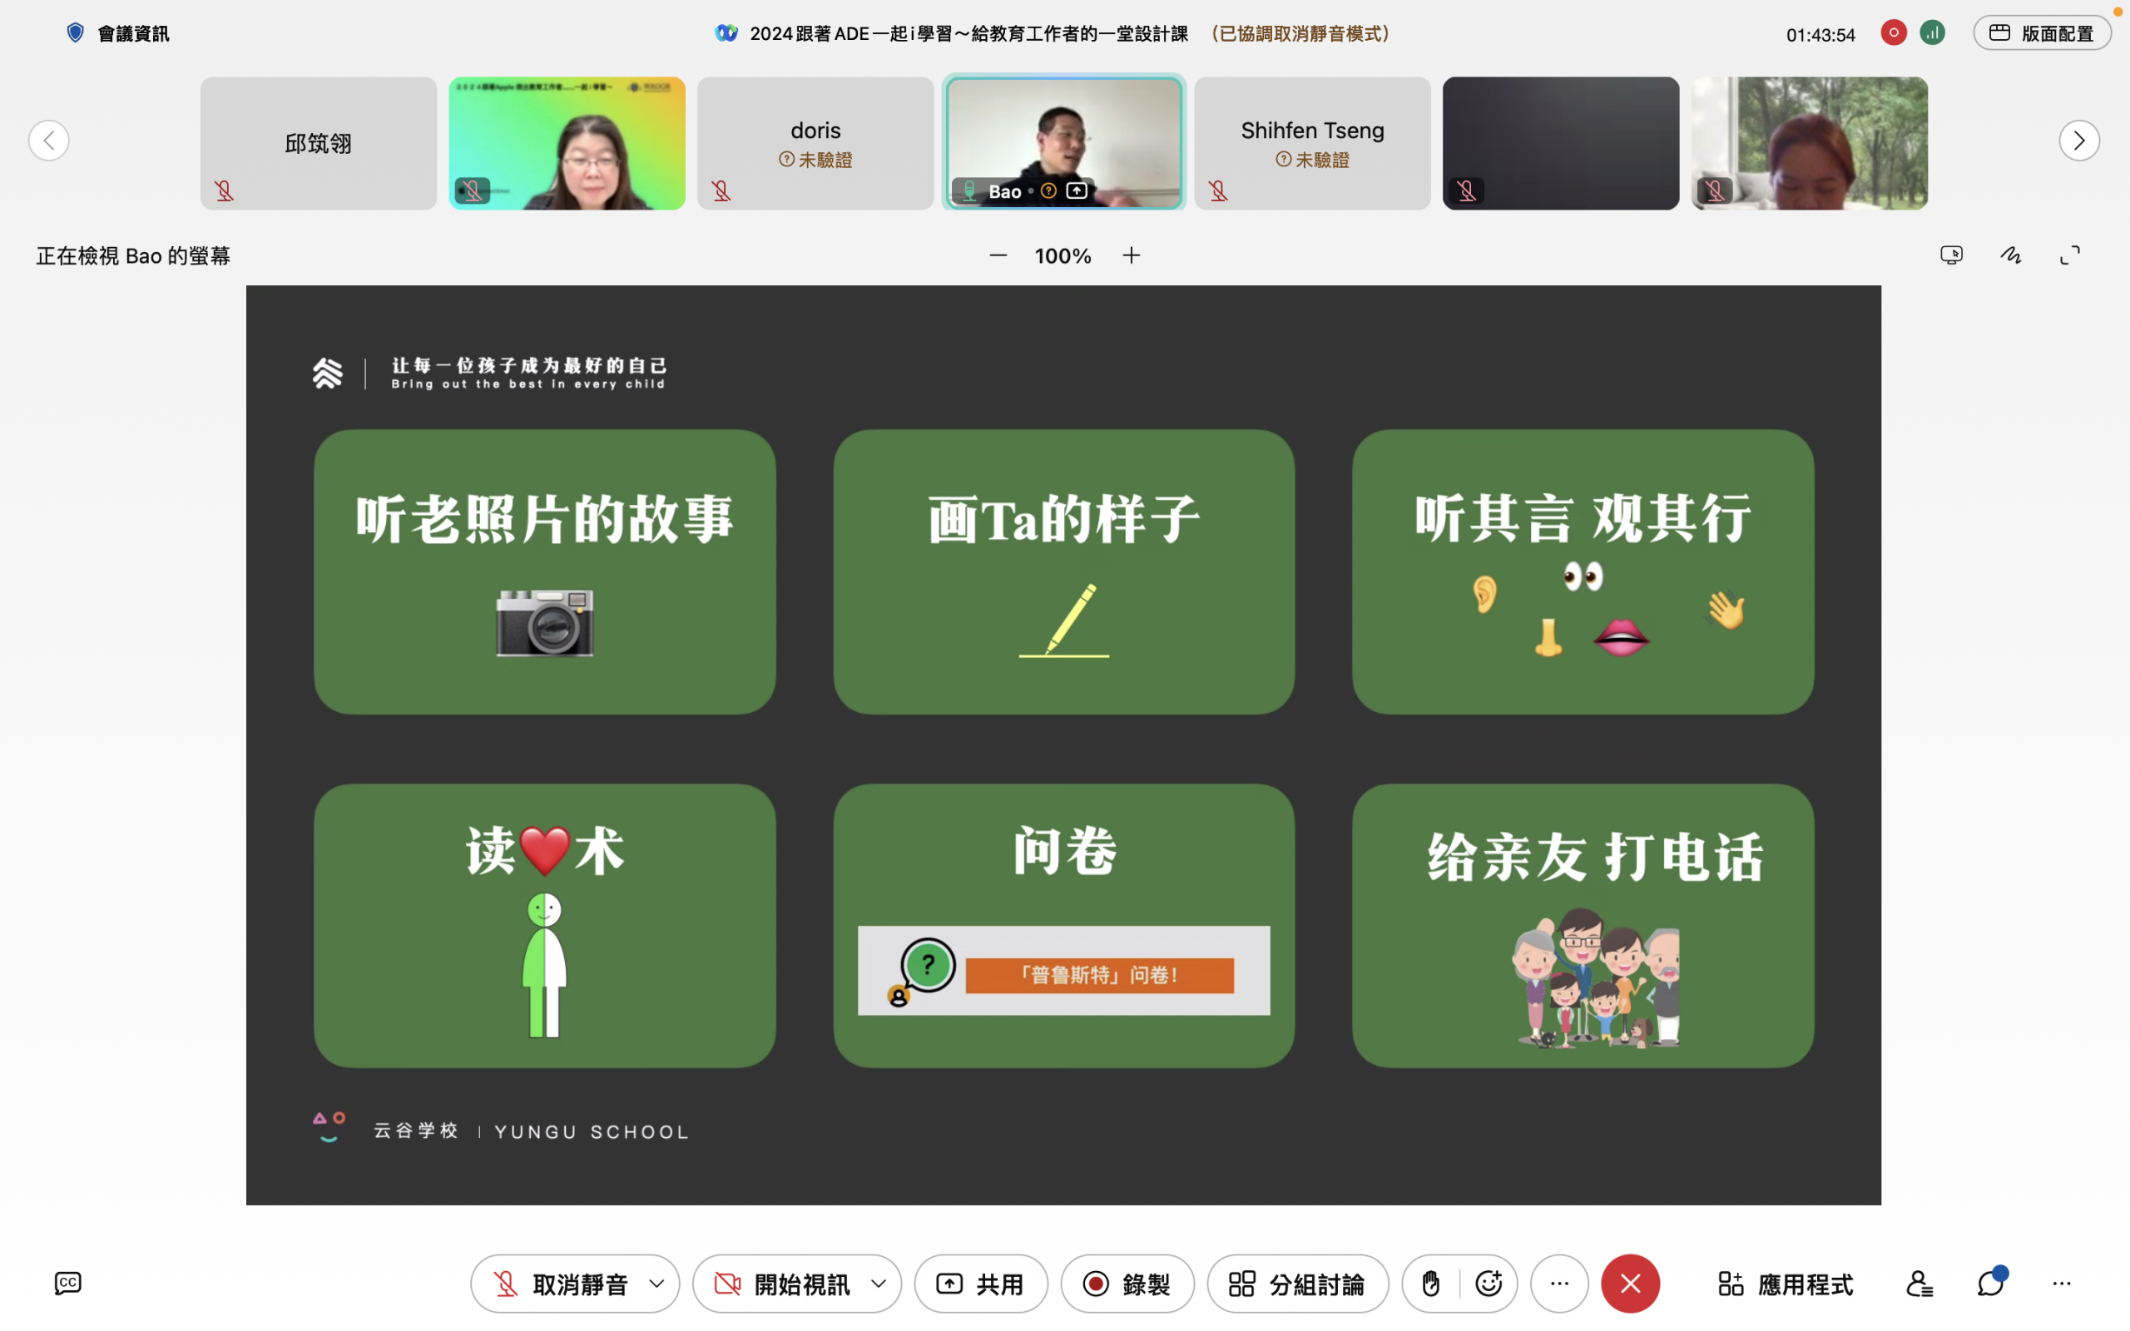Open more options in control bar
This screenshot has width=2130, height=1331.
point(1558,1284)
